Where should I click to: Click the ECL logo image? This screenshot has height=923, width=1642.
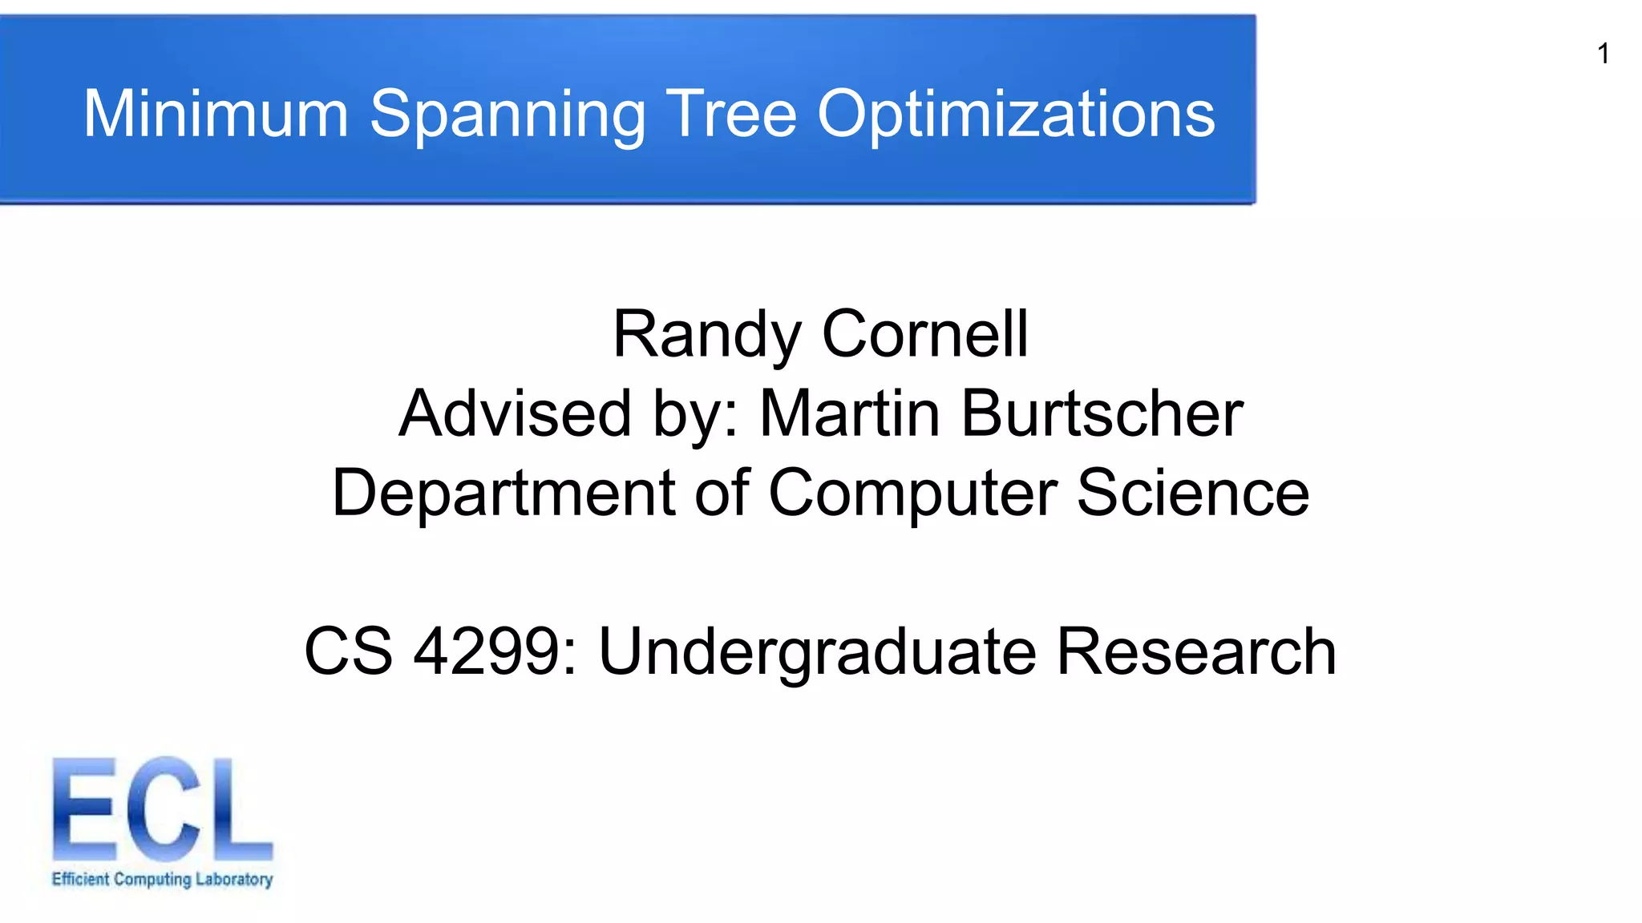162,822
